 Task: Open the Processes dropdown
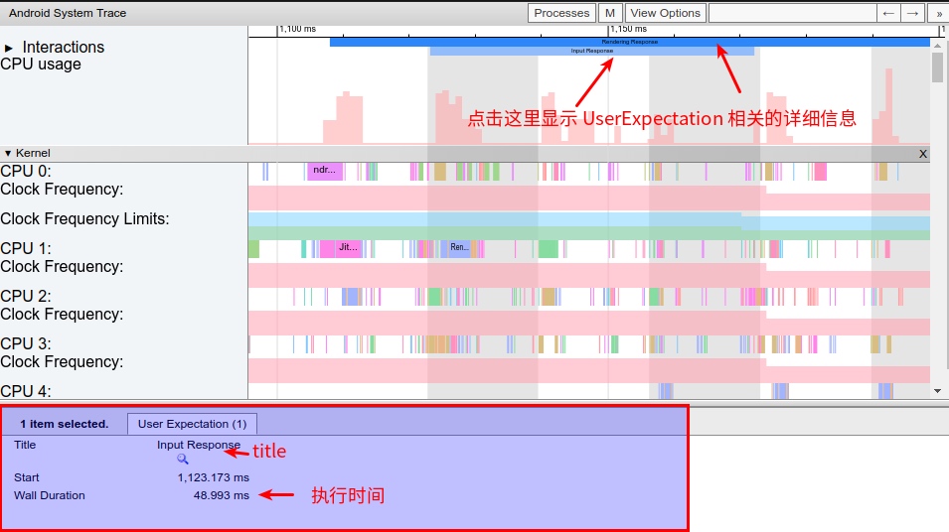point(561,13)
